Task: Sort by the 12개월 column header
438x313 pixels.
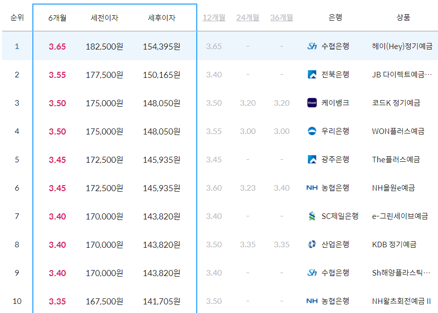Action: point(214,18)
